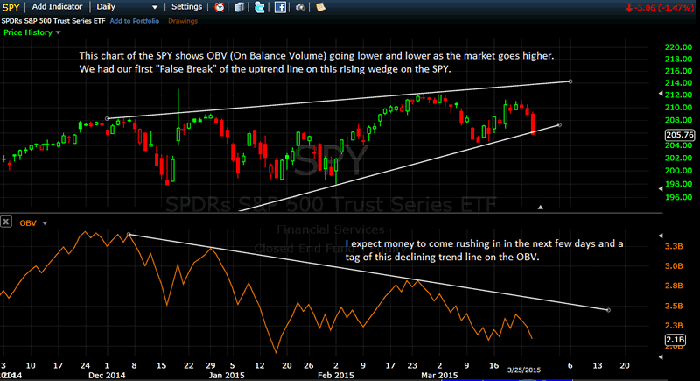
Task: Click the price axis arrow near 212.00
Action: click(661, 94)
